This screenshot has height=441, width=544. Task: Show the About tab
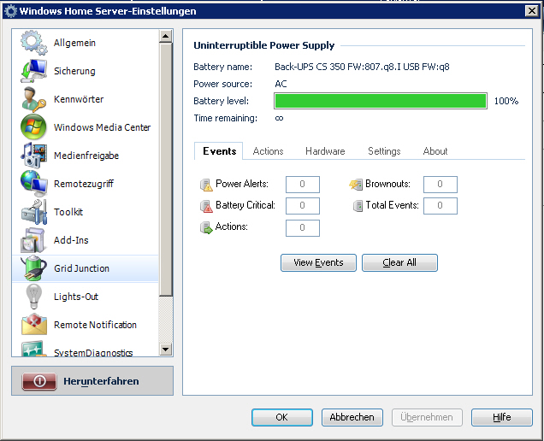435,151
